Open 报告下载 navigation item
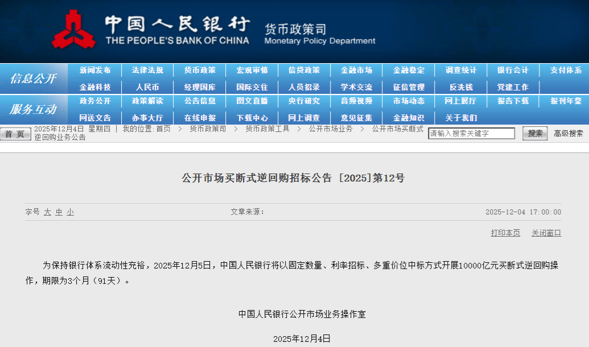 513,101
